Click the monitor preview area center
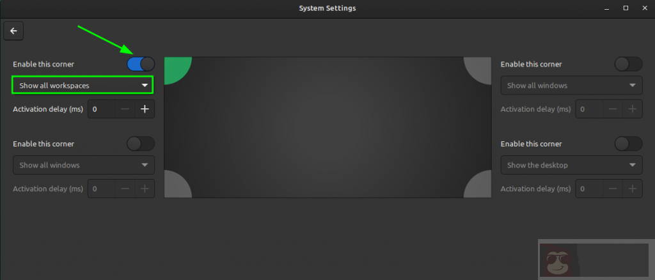Viewport: 655px width, 280px height. click(328, 127)
